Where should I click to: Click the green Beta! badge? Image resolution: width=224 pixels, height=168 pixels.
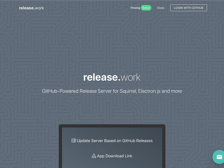146,8
